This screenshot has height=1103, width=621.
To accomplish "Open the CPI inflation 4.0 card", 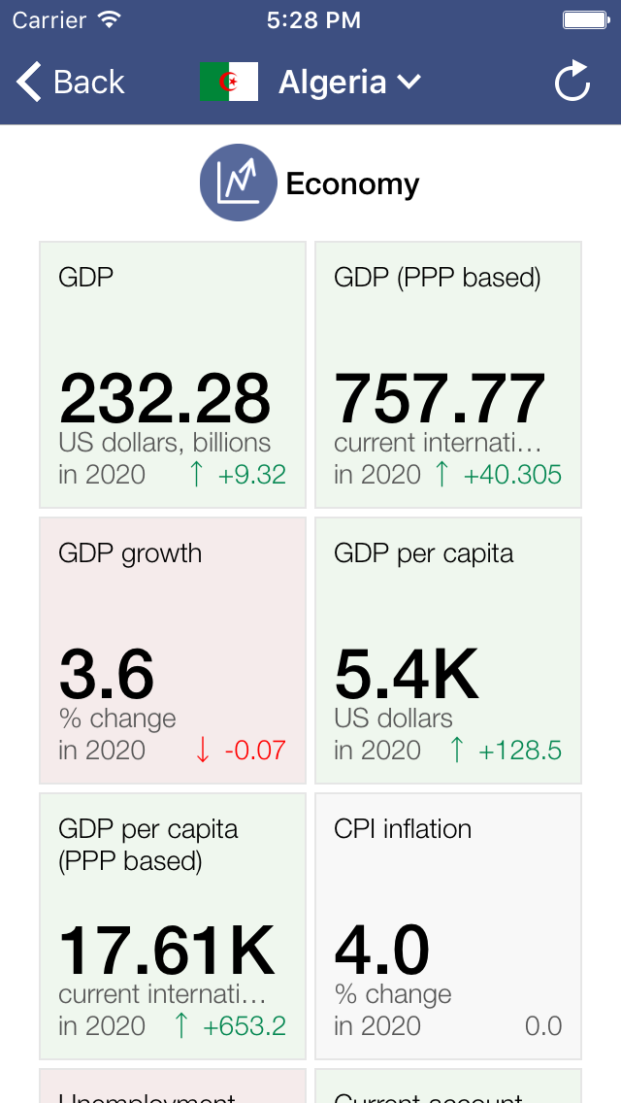I will [448, 926].
